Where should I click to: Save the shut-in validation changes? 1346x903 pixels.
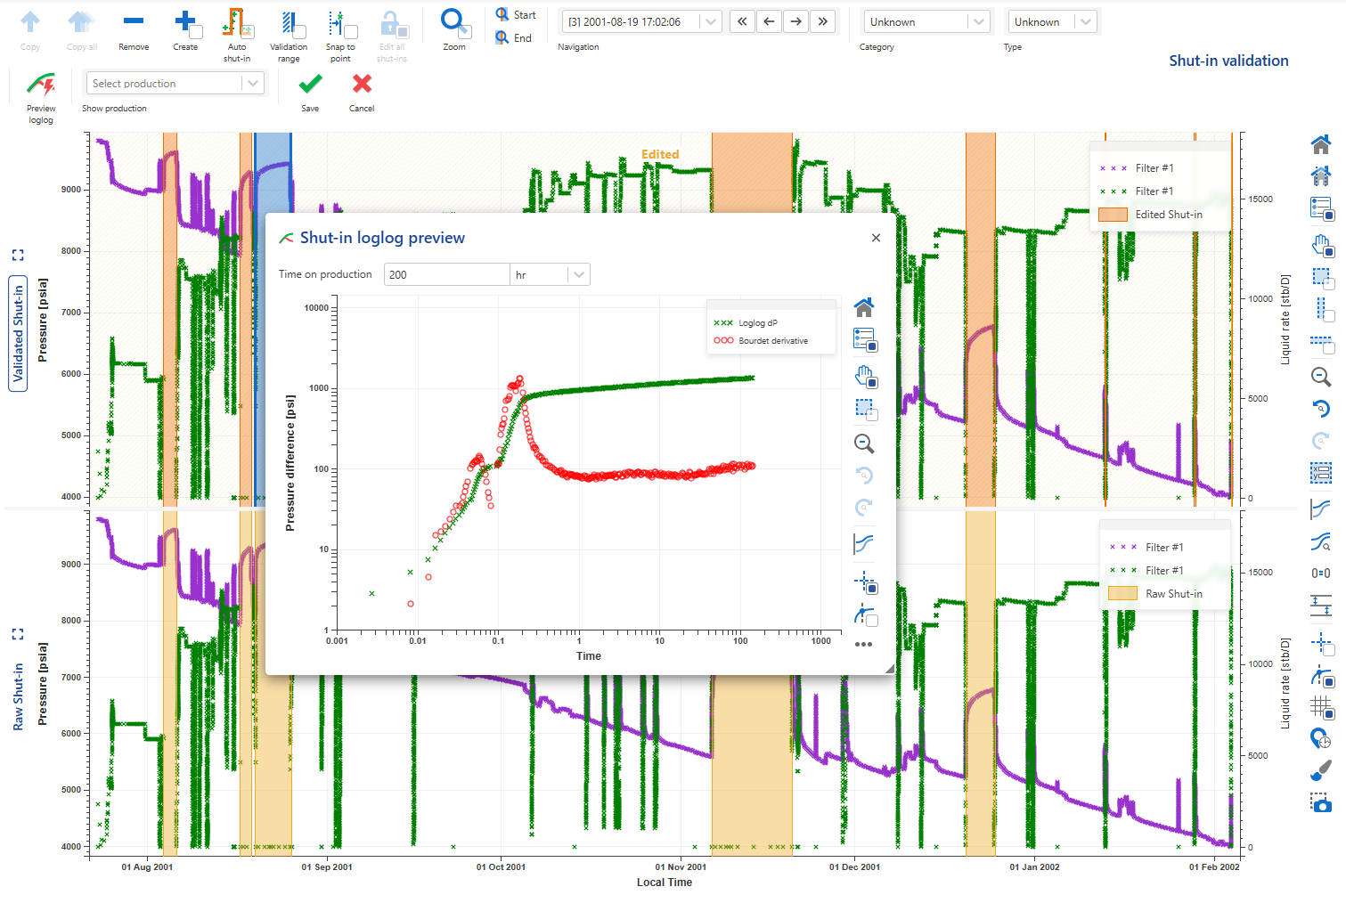tap(310, 85)
